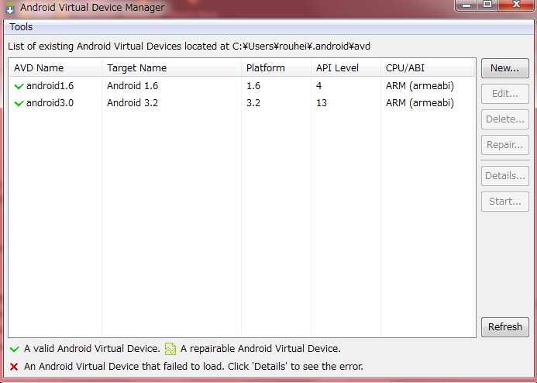This screenshot has width=537, height=383.
Task: Maximize the AVD Manager window
Action: pyautogui.click(x=487, y=5)
